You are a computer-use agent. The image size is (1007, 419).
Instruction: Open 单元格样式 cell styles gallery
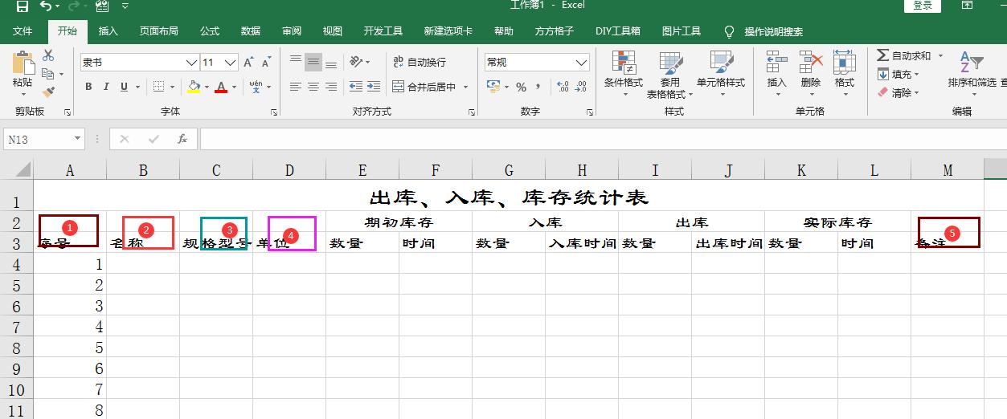(x=721, y=74)
